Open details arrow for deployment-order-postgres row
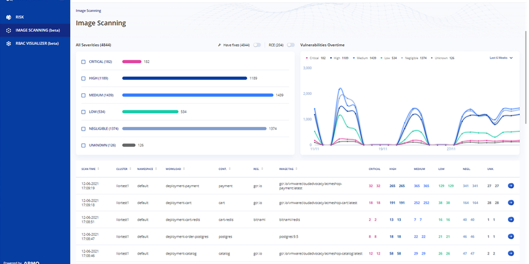529x264 pixels. tap(511, 237)
